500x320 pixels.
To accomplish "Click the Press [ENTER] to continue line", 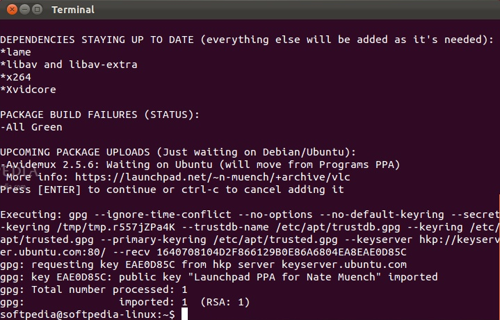I will (172, 190).
